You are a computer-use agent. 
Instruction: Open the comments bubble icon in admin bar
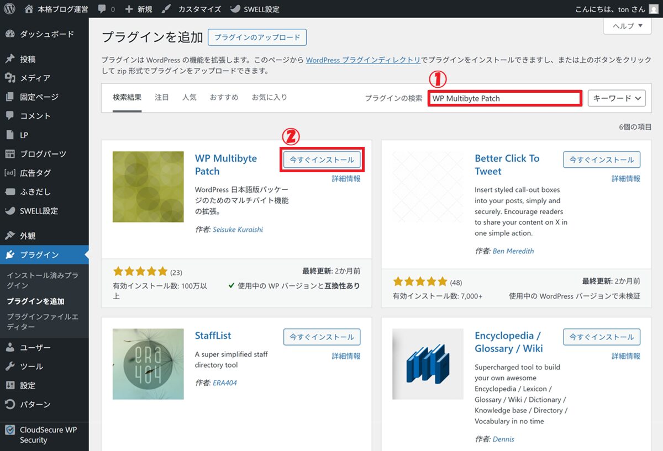(x=102, y=9)
